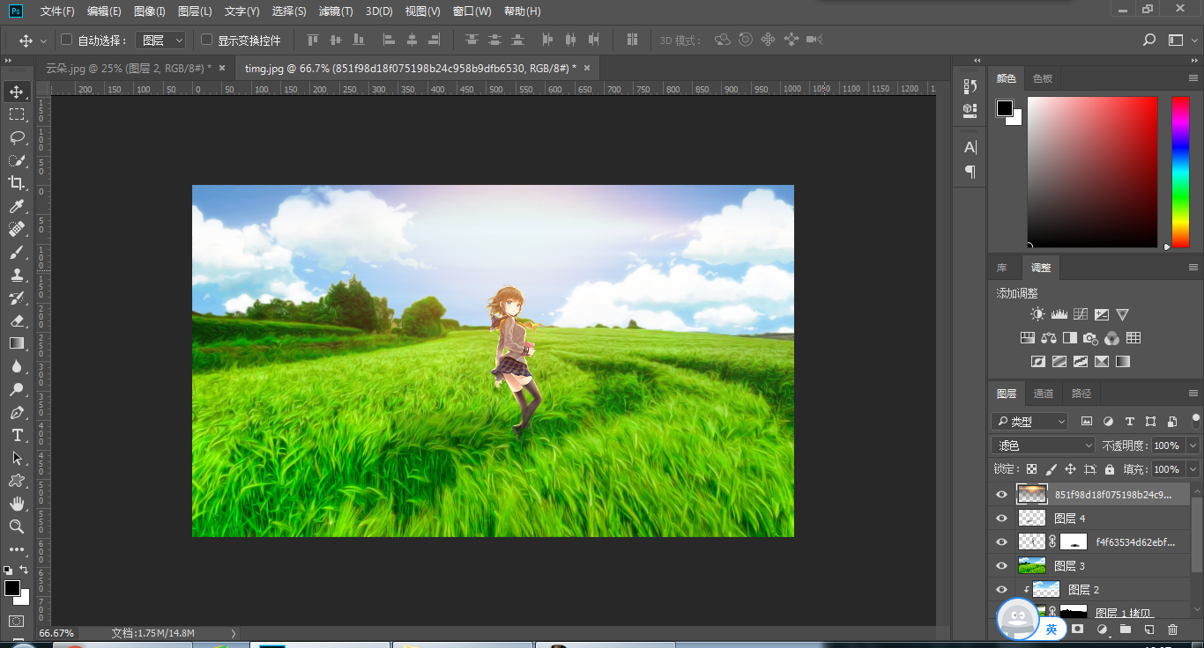The height and width of the screenshot is (648, 1204).
Task: Add a Brightness/Contrast adjustment
Action: coord(1037,314)
